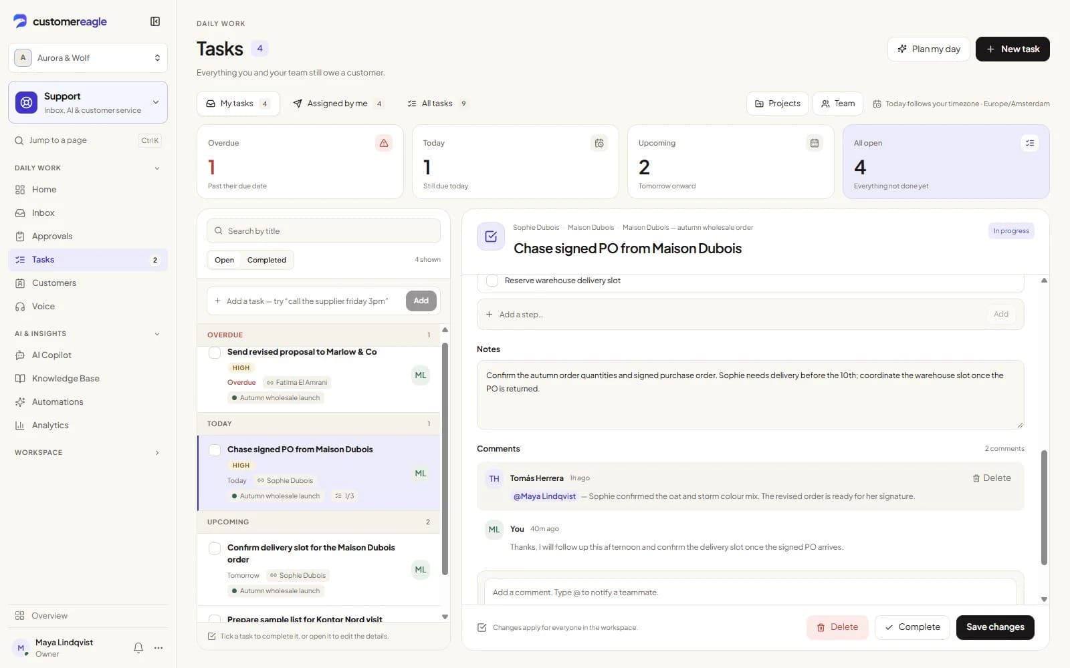Viewport: 1070px width, 668px height.
Task: Open AI Copilot
Action: tap(88, 355)
